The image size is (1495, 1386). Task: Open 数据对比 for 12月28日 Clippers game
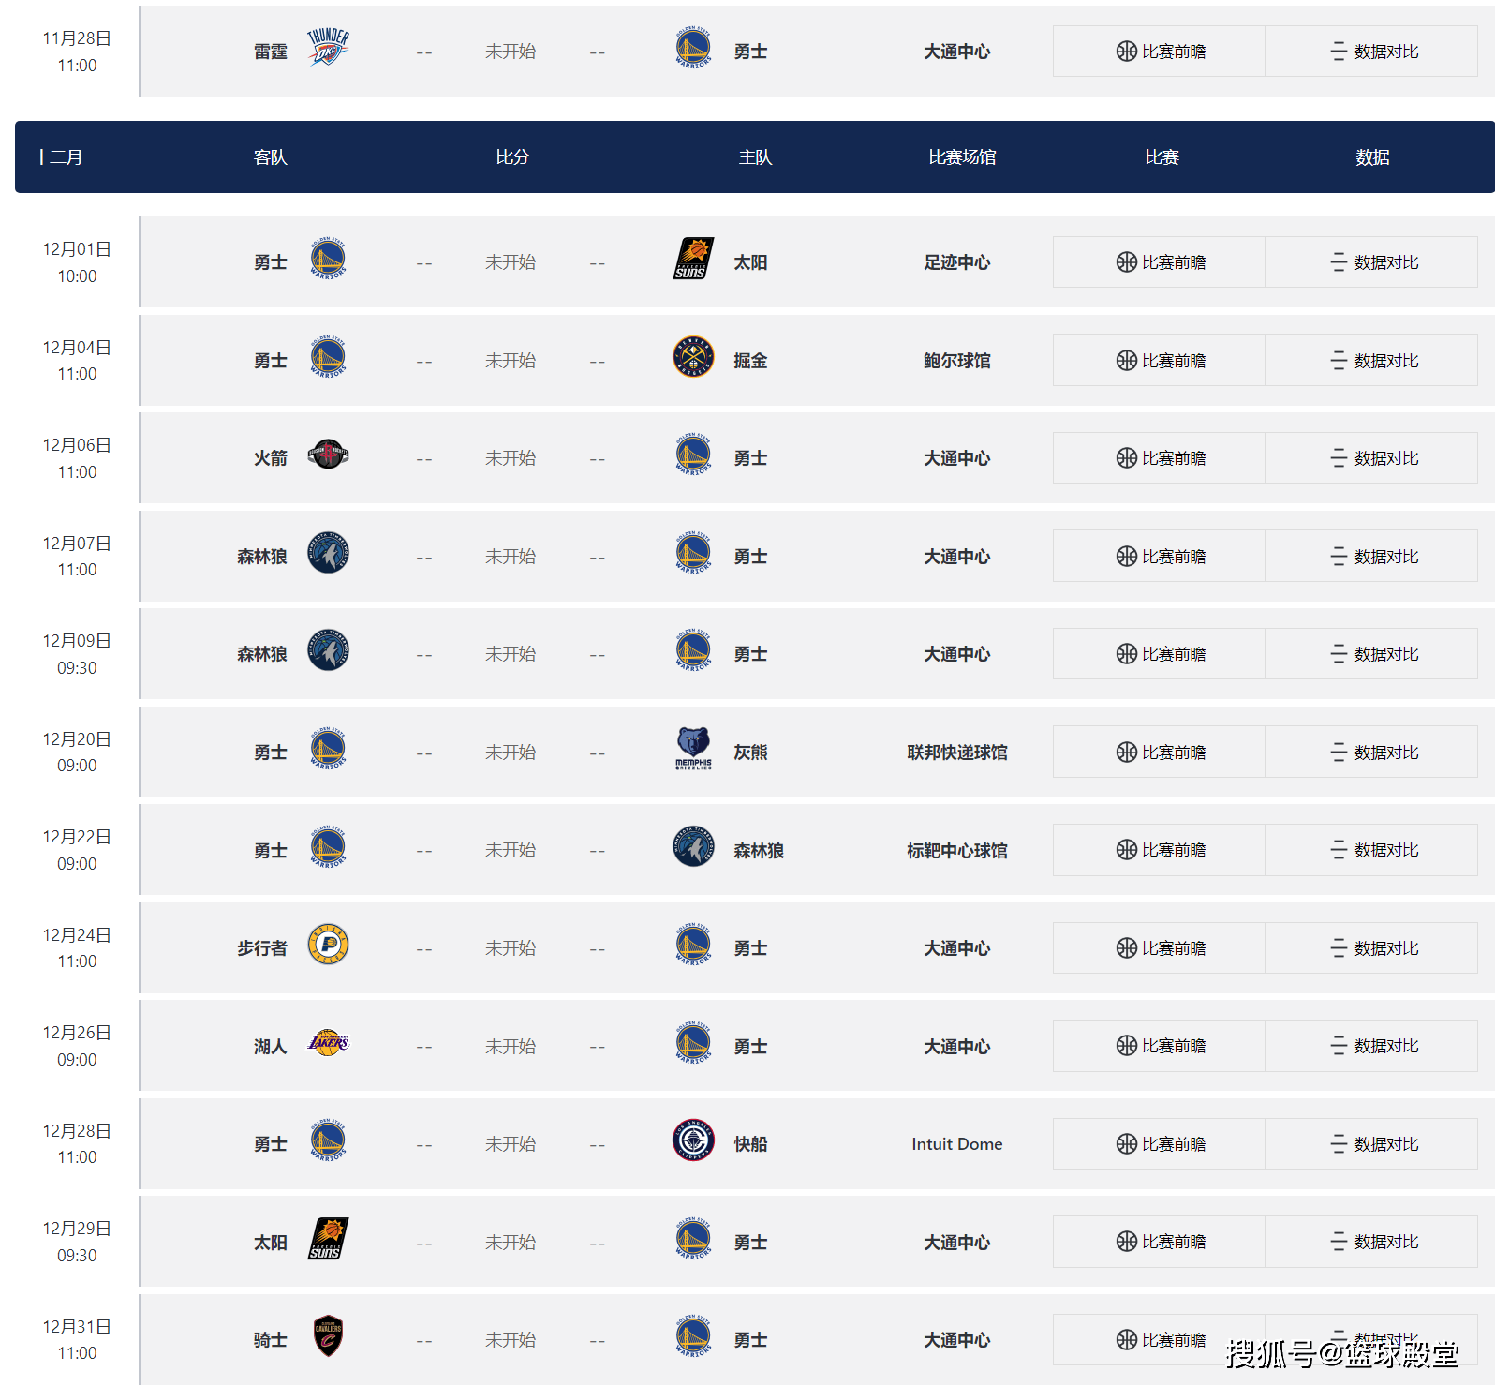[x=1371, y=1144]
